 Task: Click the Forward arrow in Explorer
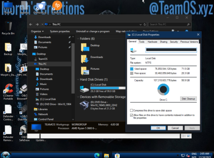37,24
